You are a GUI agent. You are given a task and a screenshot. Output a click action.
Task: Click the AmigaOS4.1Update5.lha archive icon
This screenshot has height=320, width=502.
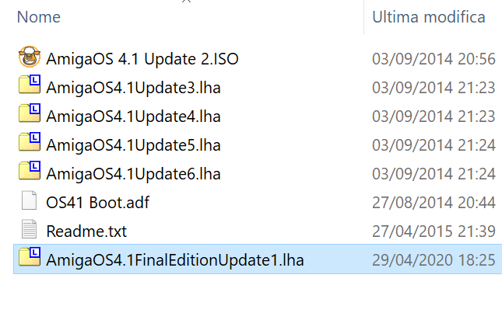(x=29, y=144)
